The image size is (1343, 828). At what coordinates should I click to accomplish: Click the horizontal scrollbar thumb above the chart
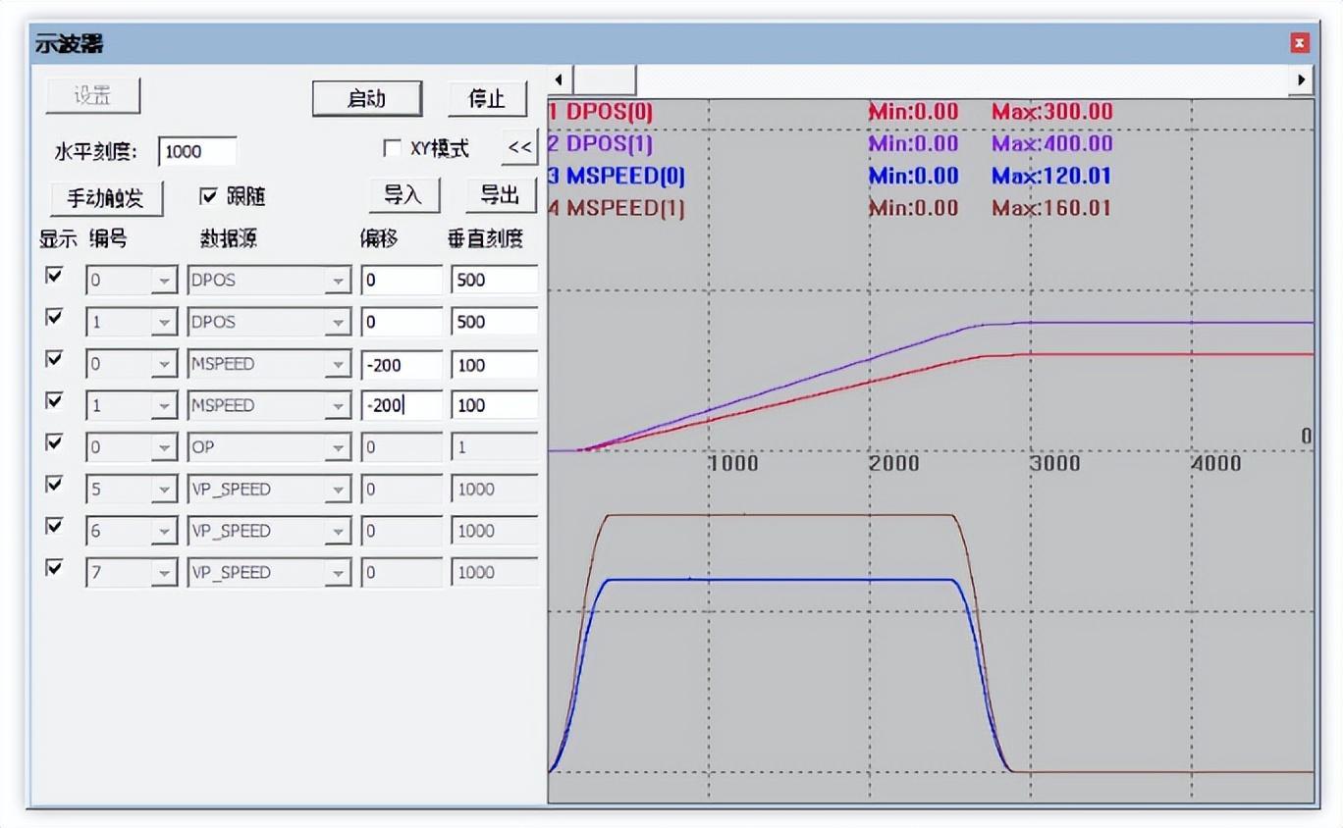tap(604, 79)
